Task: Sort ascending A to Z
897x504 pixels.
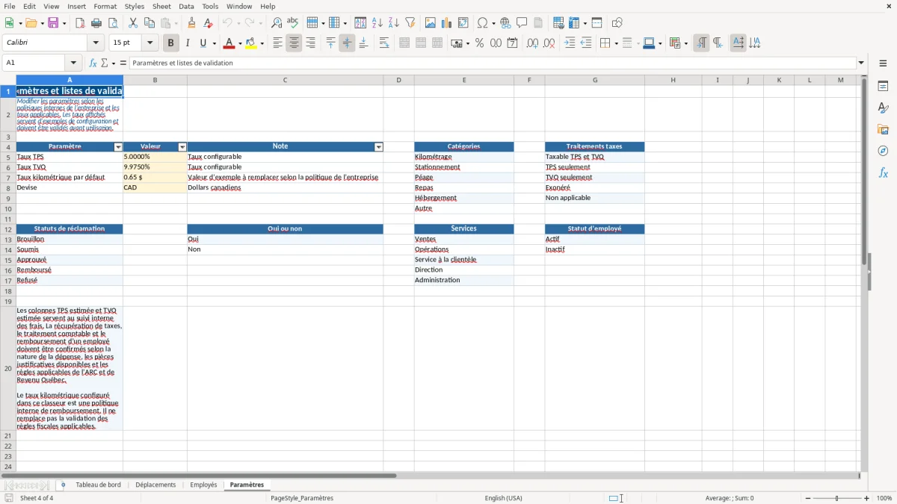Action: click(377, 23)
